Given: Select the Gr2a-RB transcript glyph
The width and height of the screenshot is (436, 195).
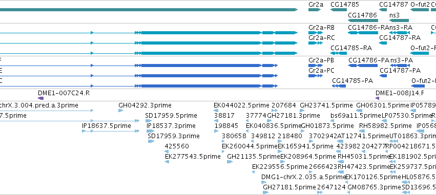Looking at the screenshot, I should [316, 33].
